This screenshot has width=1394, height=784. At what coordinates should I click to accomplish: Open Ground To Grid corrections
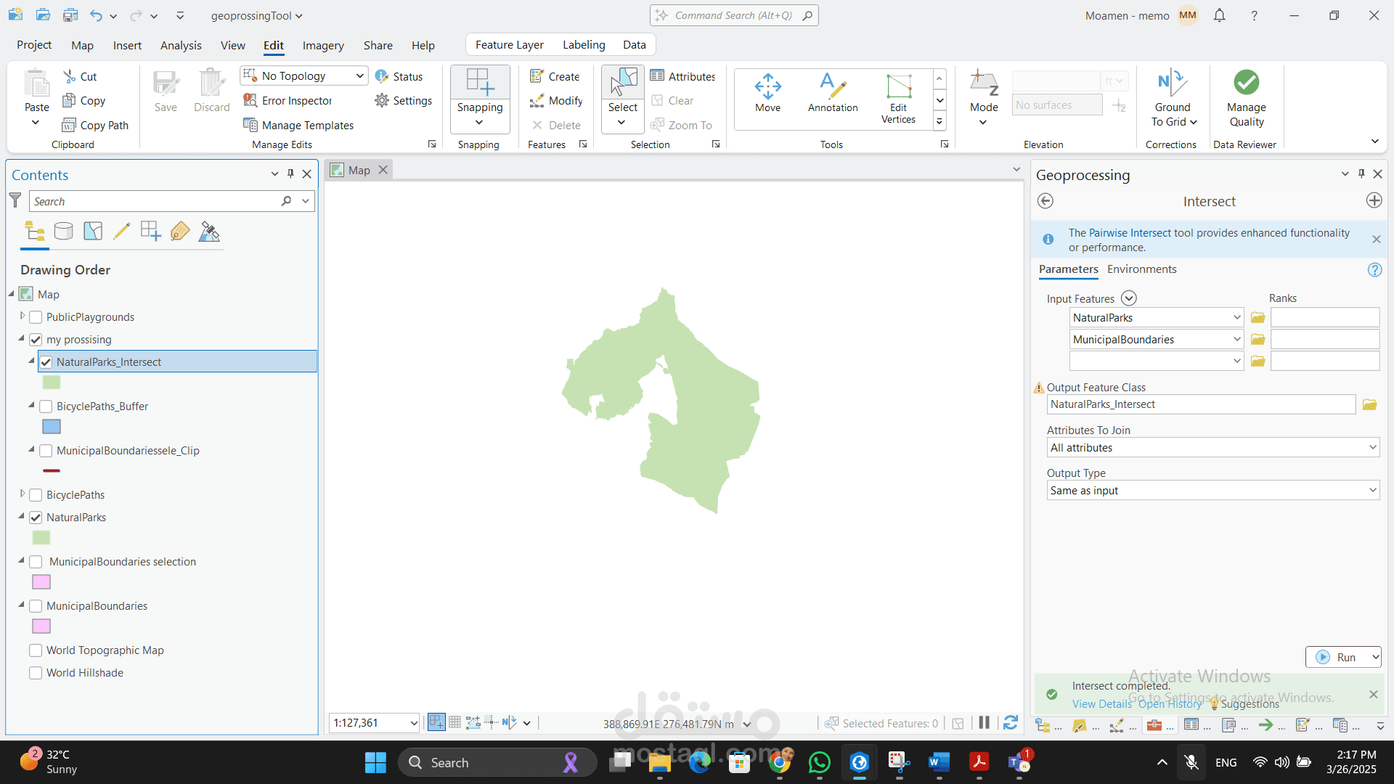1173,99
